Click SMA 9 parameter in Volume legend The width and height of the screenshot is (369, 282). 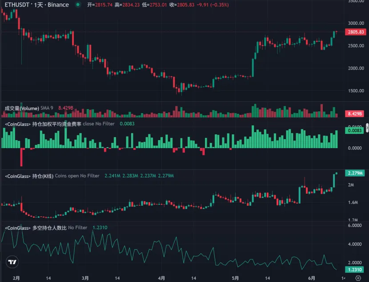pos(47,108)
